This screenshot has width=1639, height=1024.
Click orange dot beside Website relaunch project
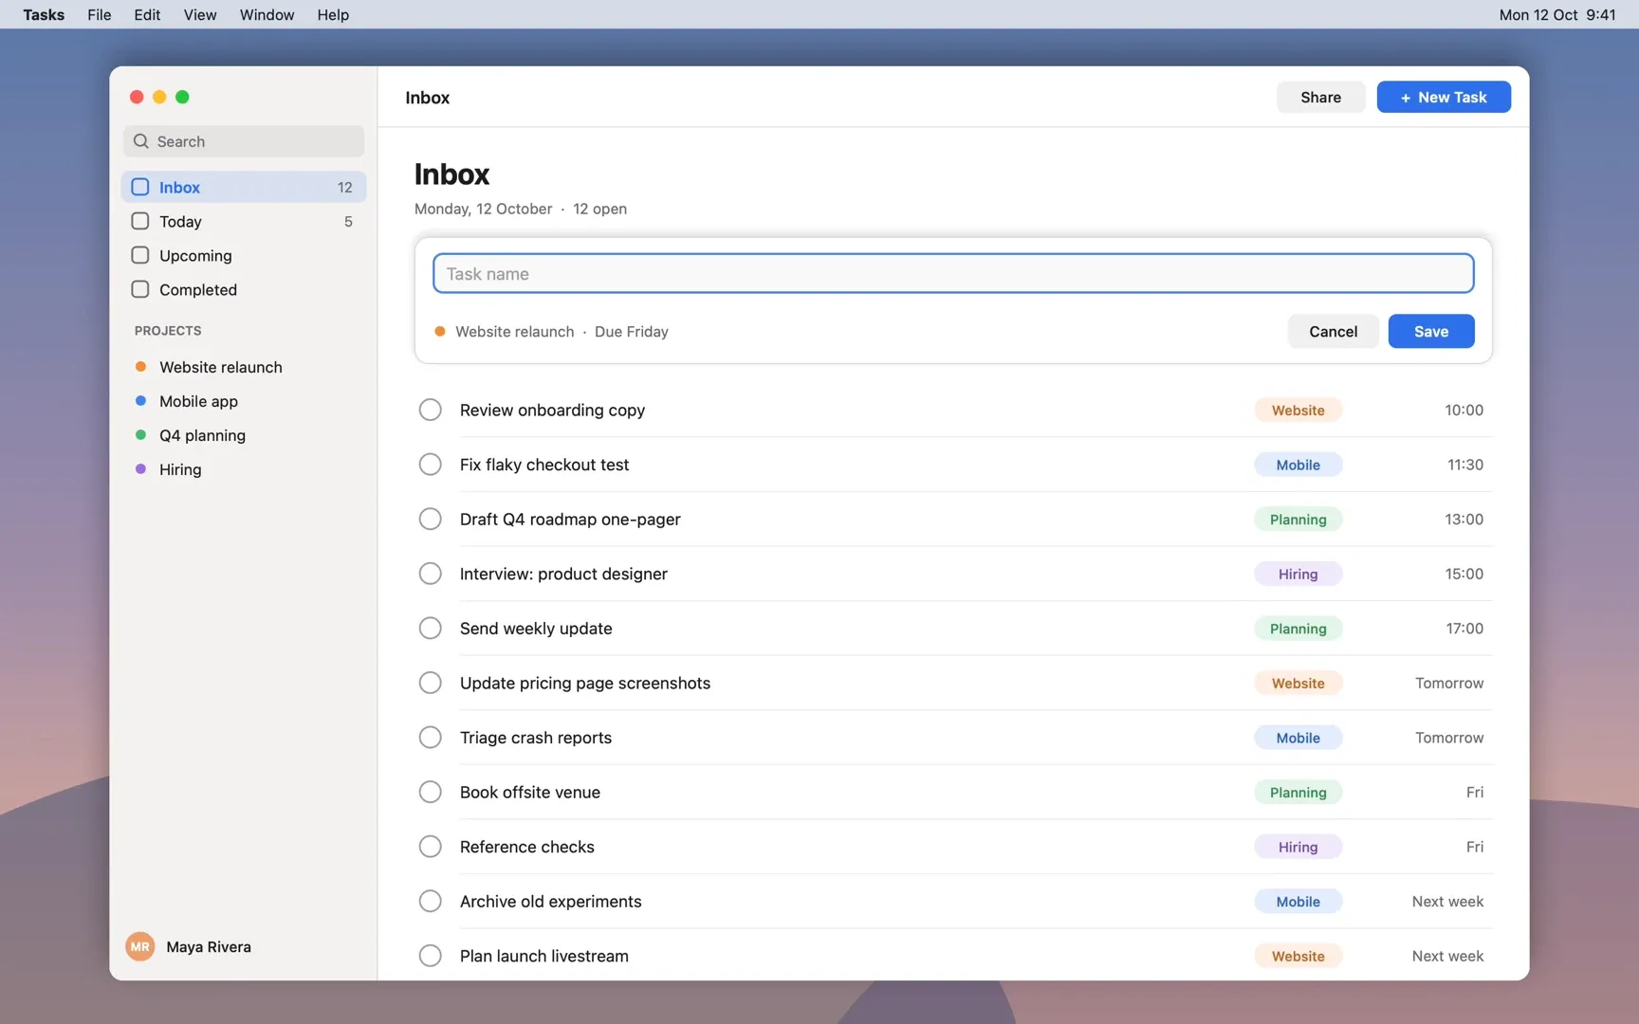140,367
